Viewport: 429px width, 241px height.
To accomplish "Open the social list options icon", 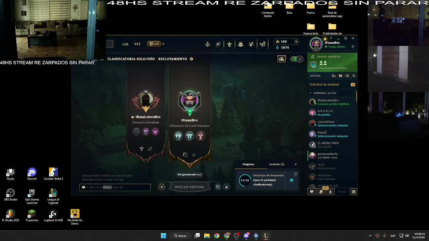I will click(347, 76).
